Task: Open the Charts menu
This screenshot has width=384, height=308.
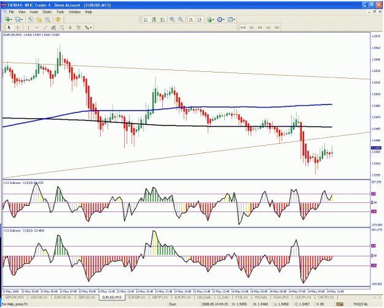Action: click(47, 12)
